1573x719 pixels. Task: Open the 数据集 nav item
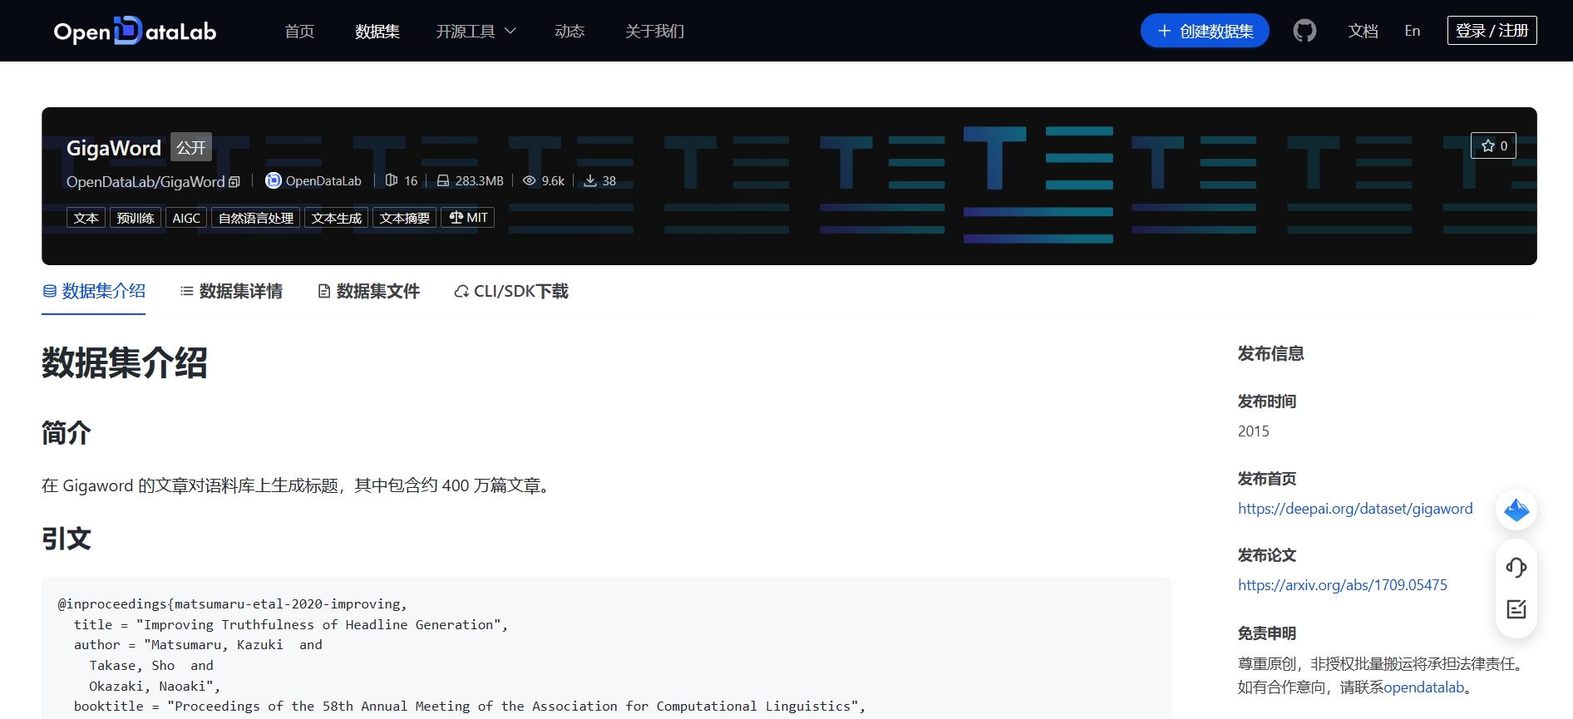(377, 31)
